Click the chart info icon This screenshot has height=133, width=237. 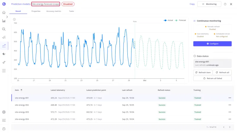click(x=14, y=19)
